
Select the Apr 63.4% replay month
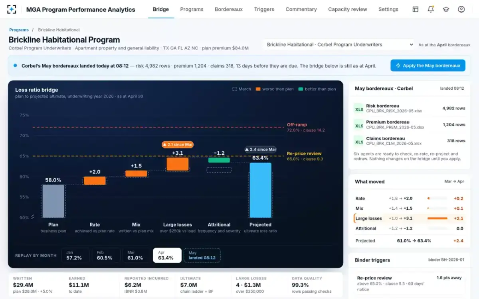coord(167,255)
